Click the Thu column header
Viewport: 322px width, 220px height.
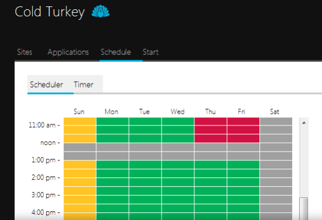coord(210,111)
